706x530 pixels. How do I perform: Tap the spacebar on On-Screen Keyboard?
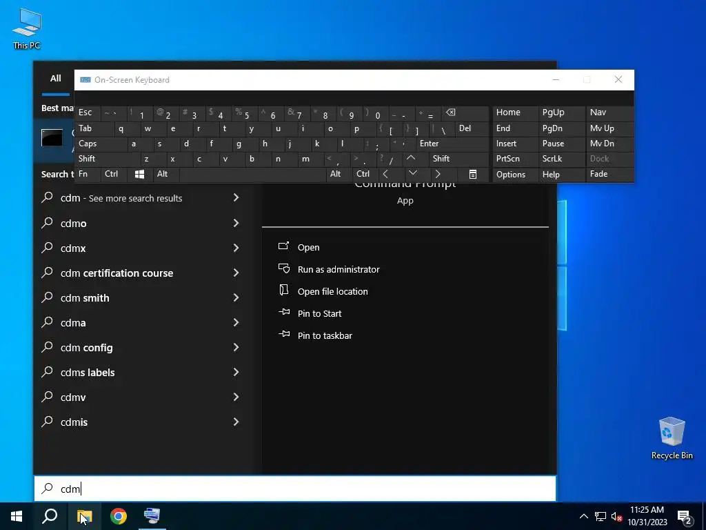coord(252,175)
